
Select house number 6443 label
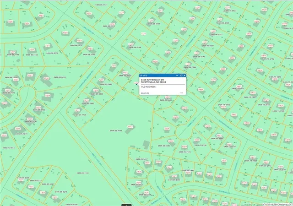[219, 136]
